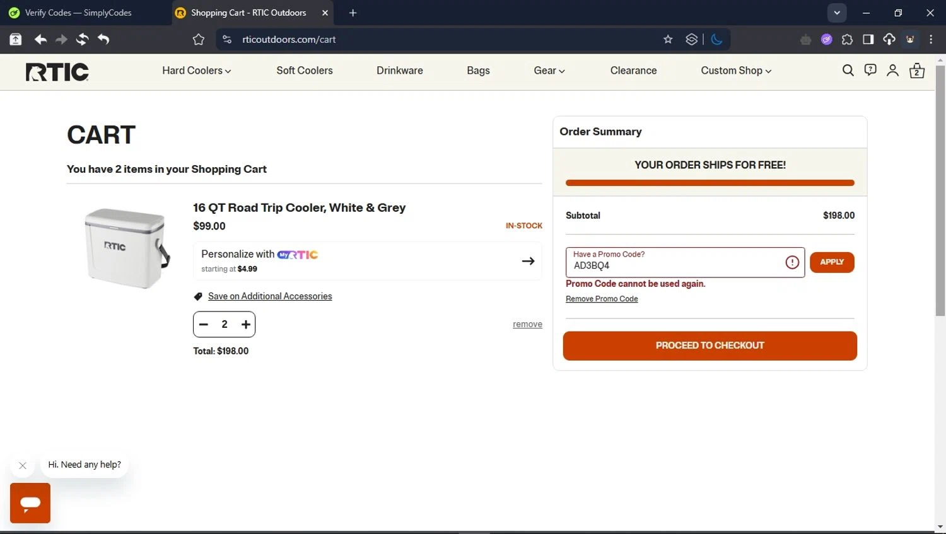
Task: Open the shopping bag cart icon
Action: pos(917,71)
